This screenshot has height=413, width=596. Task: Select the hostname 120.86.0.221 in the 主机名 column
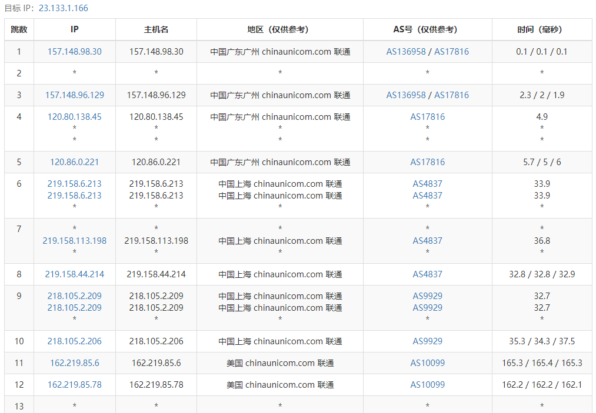click(157, 162)
